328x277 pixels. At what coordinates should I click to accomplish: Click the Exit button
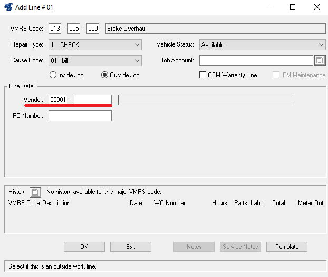131,247
